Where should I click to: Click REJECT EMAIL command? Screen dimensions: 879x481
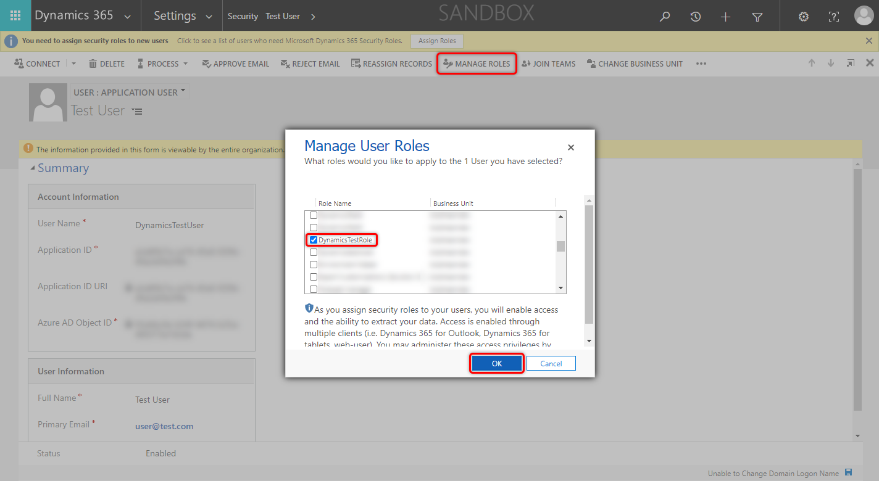coord(310,64)
